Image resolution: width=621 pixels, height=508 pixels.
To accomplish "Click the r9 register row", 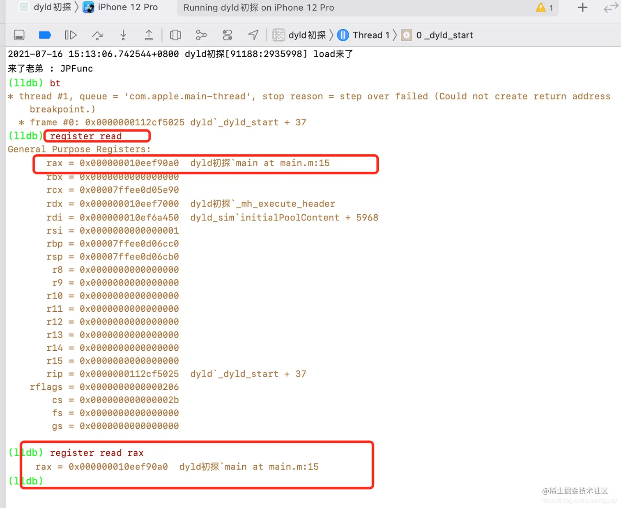I will point(115,283).
